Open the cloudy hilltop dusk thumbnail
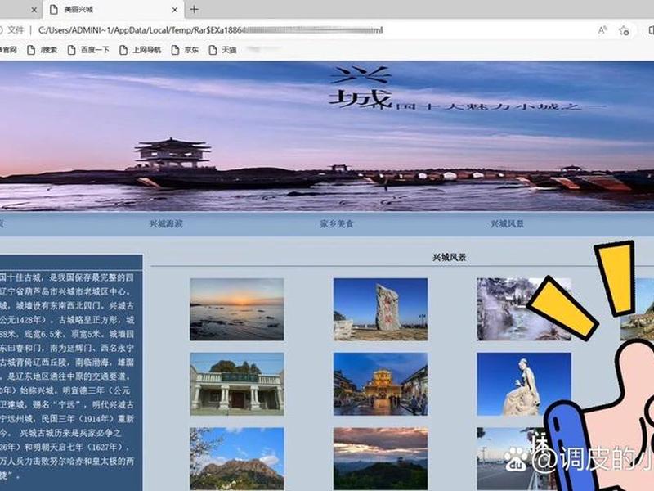The image size is (654, 491). pos(380,458)
